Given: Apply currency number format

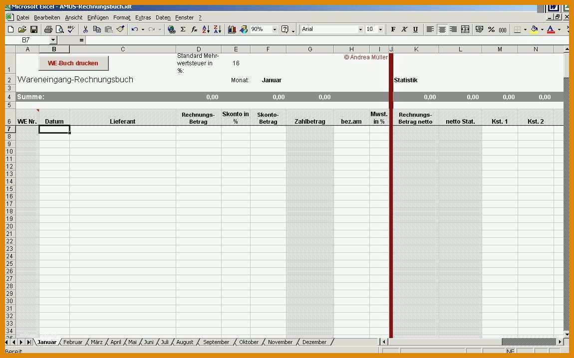Looking at the screenshot, I should 479,29.
